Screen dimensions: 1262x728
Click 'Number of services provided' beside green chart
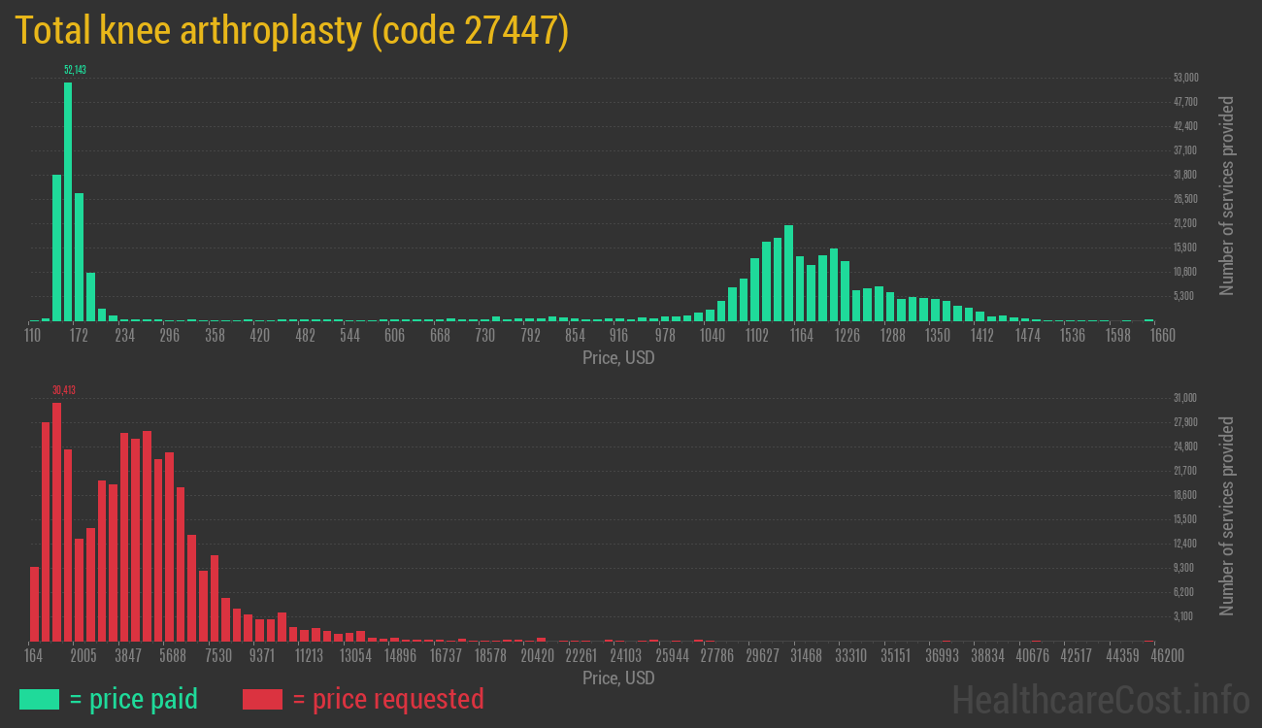click(1227, 195)
